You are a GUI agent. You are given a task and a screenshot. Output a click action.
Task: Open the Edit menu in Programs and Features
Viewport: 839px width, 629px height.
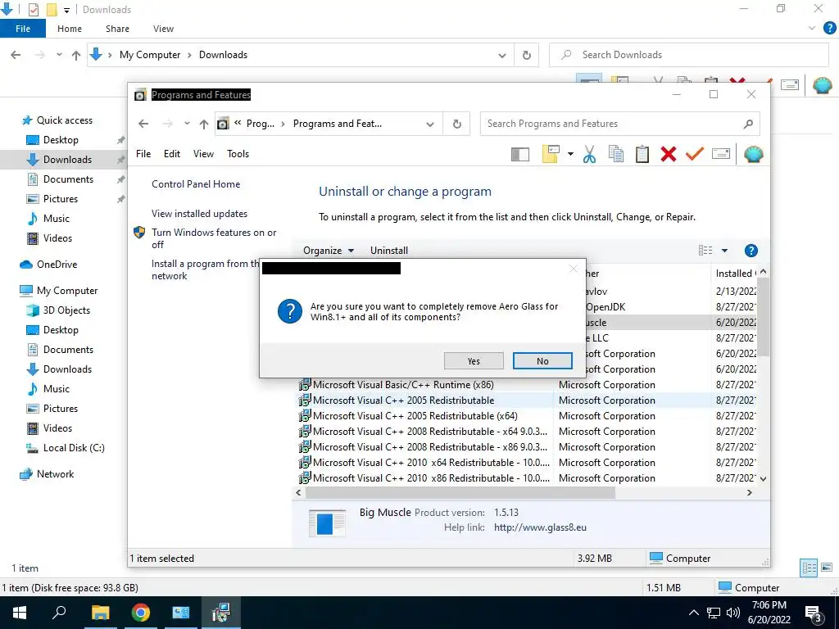[x=172, y=153]
